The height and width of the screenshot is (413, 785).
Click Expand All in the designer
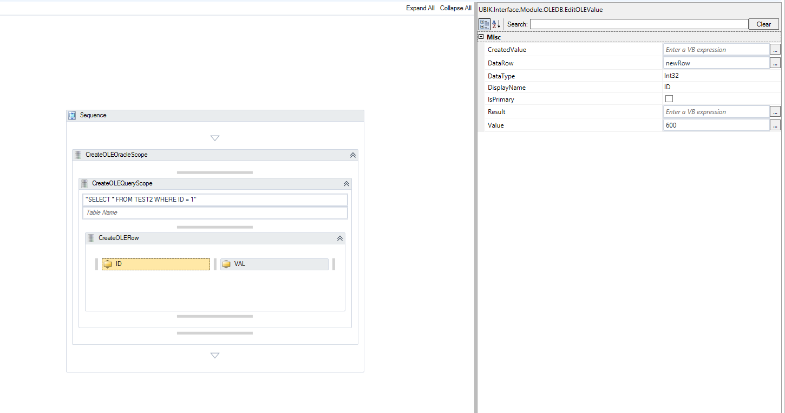coord(420,8)
